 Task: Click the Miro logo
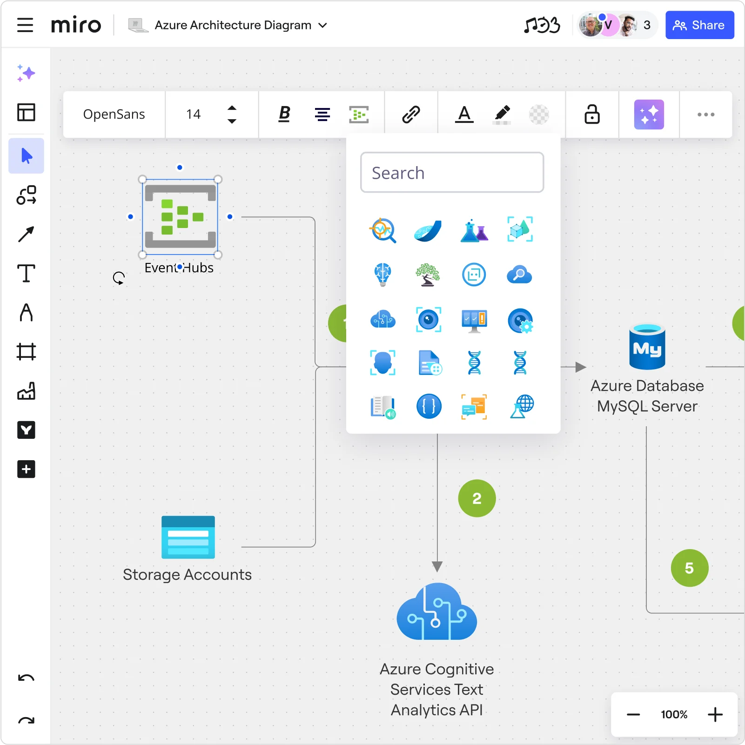click(76, 25)
